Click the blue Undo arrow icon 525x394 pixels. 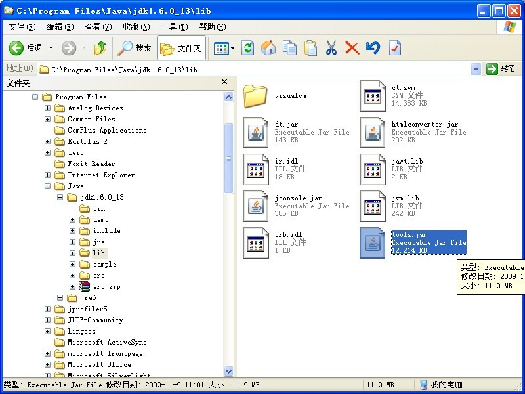pyautogui.click(x=373, y=48)
